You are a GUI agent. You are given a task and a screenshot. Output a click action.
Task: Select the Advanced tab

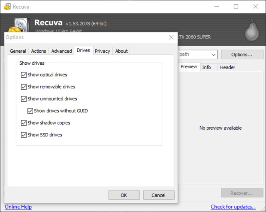click(61, 51)
